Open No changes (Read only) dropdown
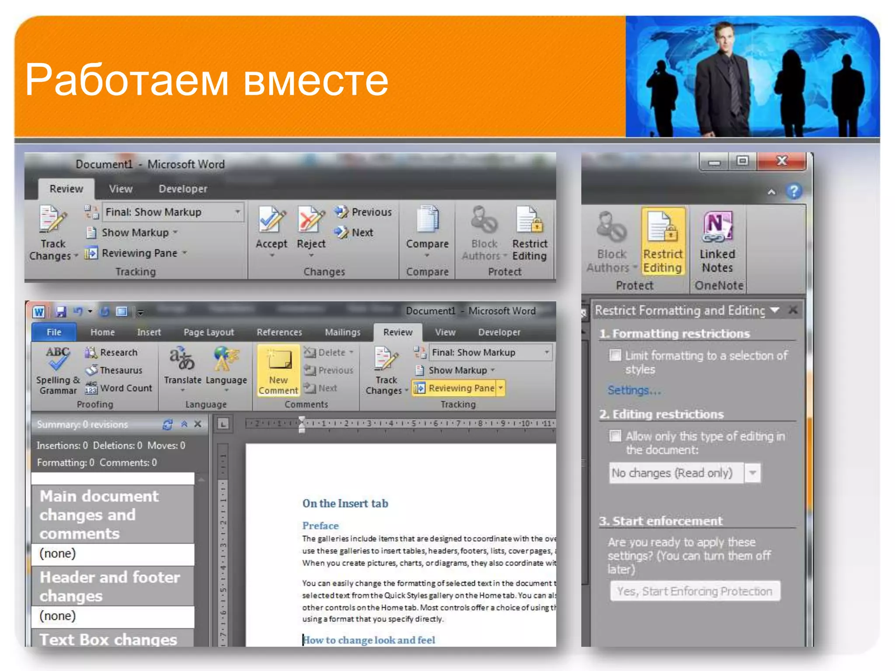The width and height of the screenshot is (895, 671). click(753, 473)
